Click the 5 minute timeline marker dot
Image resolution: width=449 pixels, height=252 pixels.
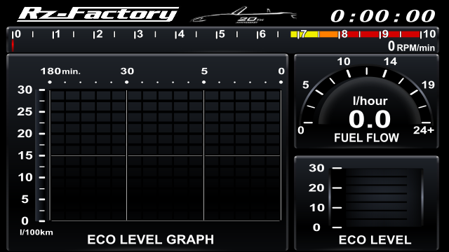click(x=203, y=83)
